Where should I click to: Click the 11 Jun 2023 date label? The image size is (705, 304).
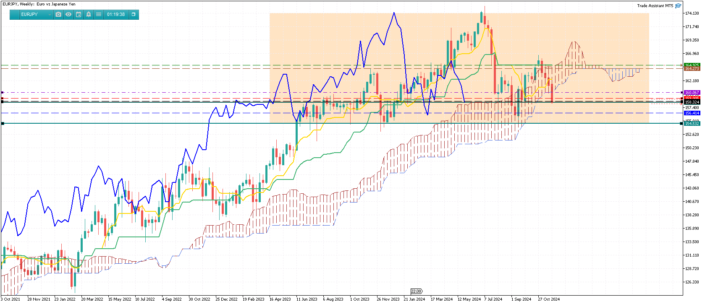tap(307, 299)
